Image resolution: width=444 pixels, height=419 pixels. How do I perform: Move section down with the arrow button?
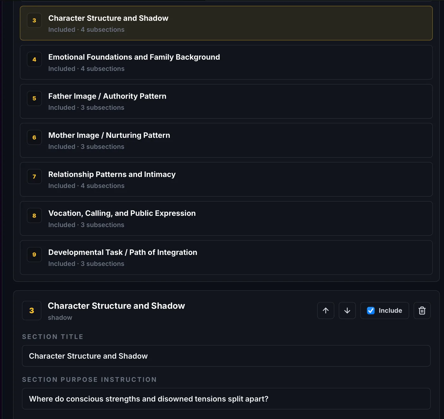tap(347, 310)
